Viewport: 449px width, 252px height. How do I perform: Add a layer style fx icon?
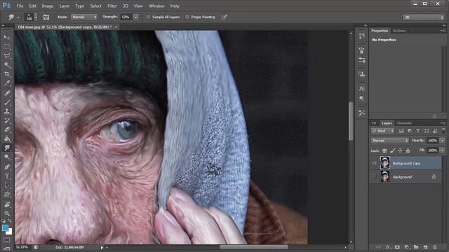tap(388, 247)
